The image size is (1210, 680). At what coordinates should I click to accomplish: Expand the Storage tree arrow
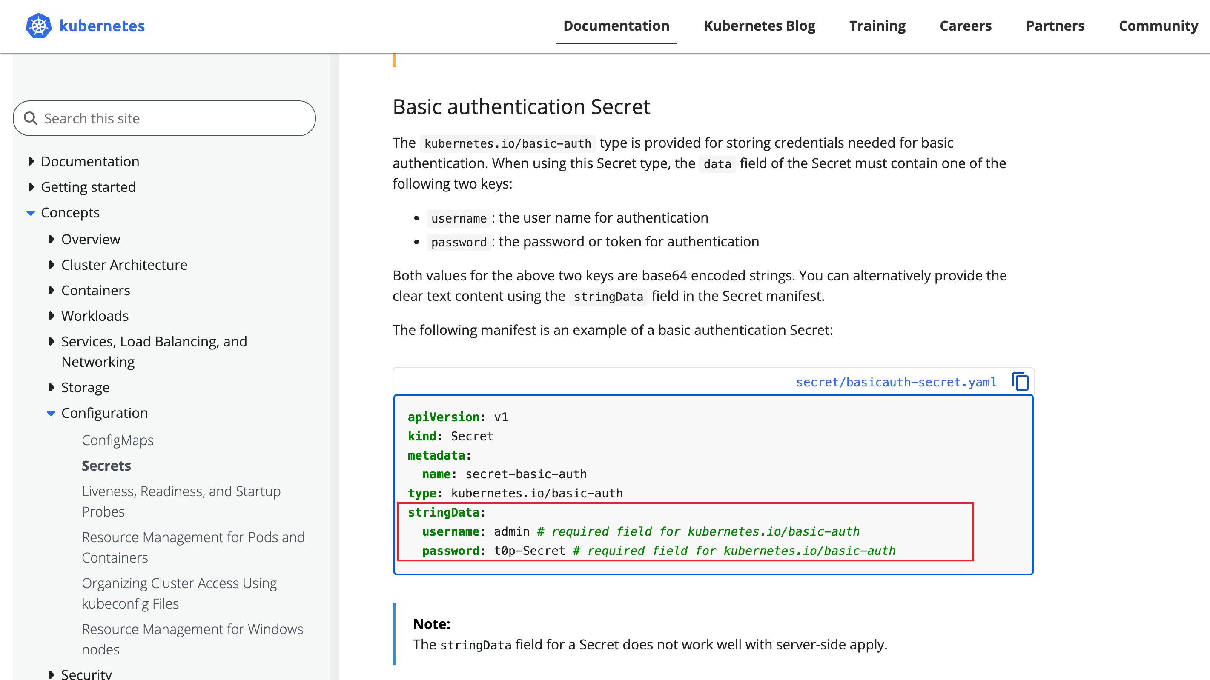click(51, 387)
